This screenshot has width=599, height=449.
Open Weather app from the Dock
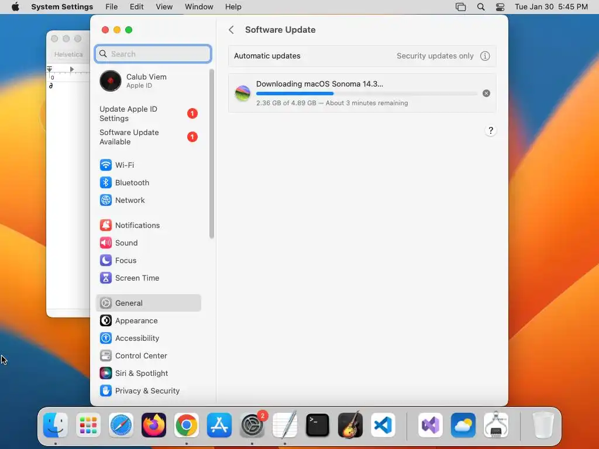coord(463,425)
